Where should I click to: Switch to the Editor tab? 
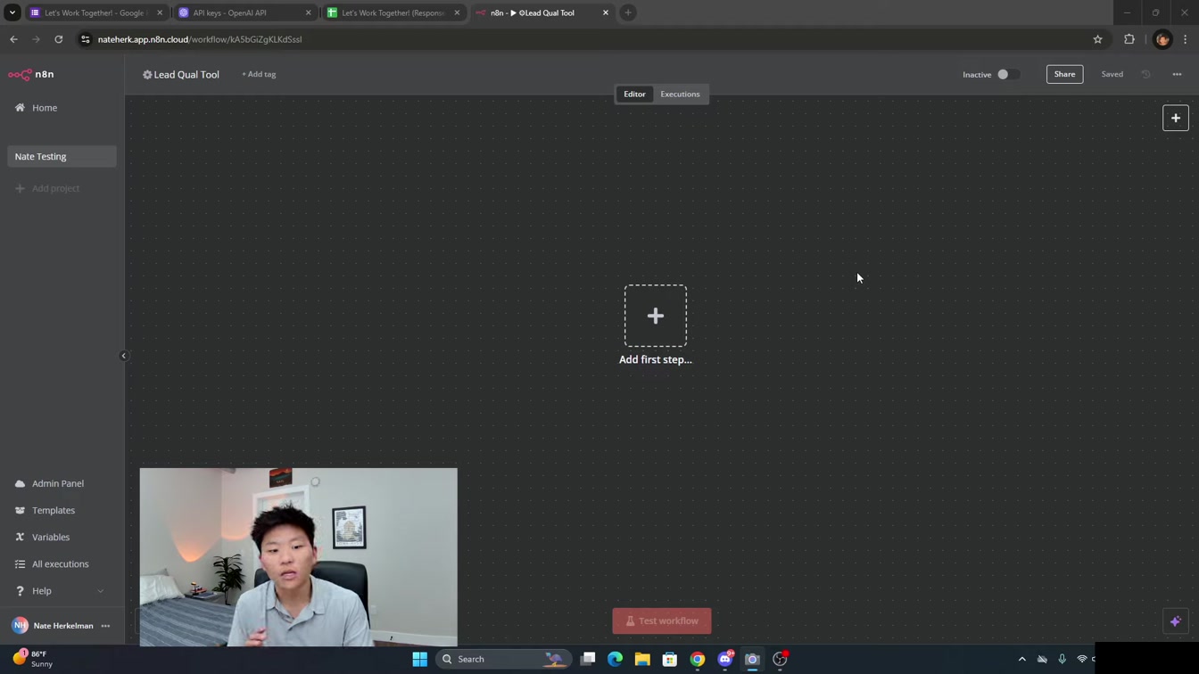click(x=634, y=94)
